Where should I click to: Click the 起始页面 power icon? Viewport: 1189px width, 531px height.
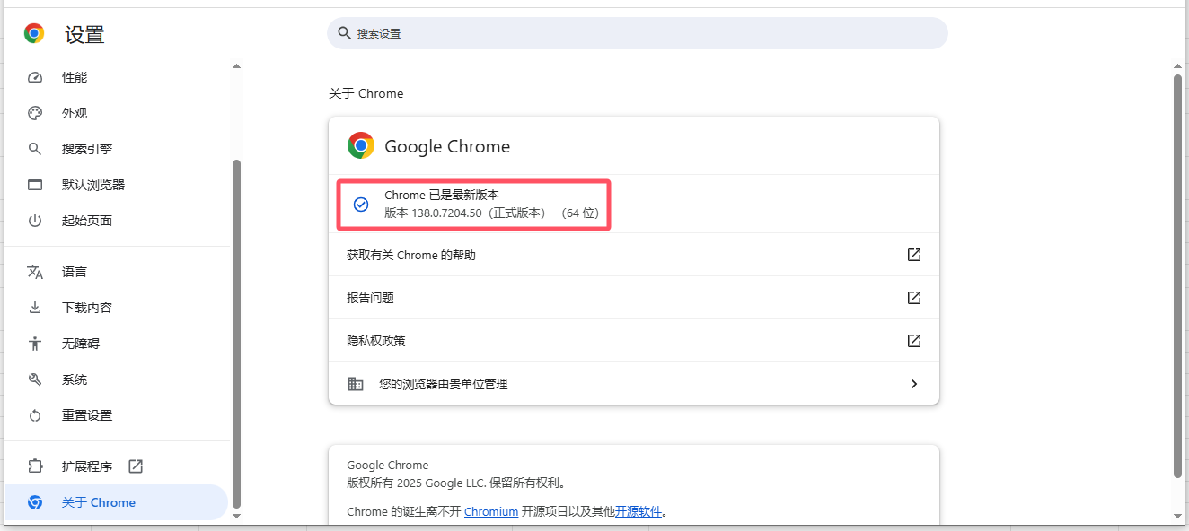point(35,221)
